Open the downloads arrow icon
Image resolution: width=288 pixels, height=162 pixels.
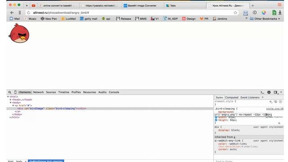tap(280, 13)
